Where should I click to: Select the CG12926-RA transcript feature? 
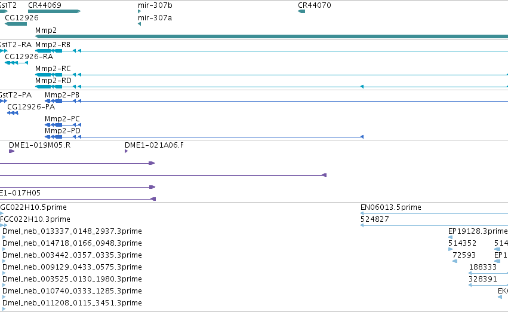click(x=17, y=63)
